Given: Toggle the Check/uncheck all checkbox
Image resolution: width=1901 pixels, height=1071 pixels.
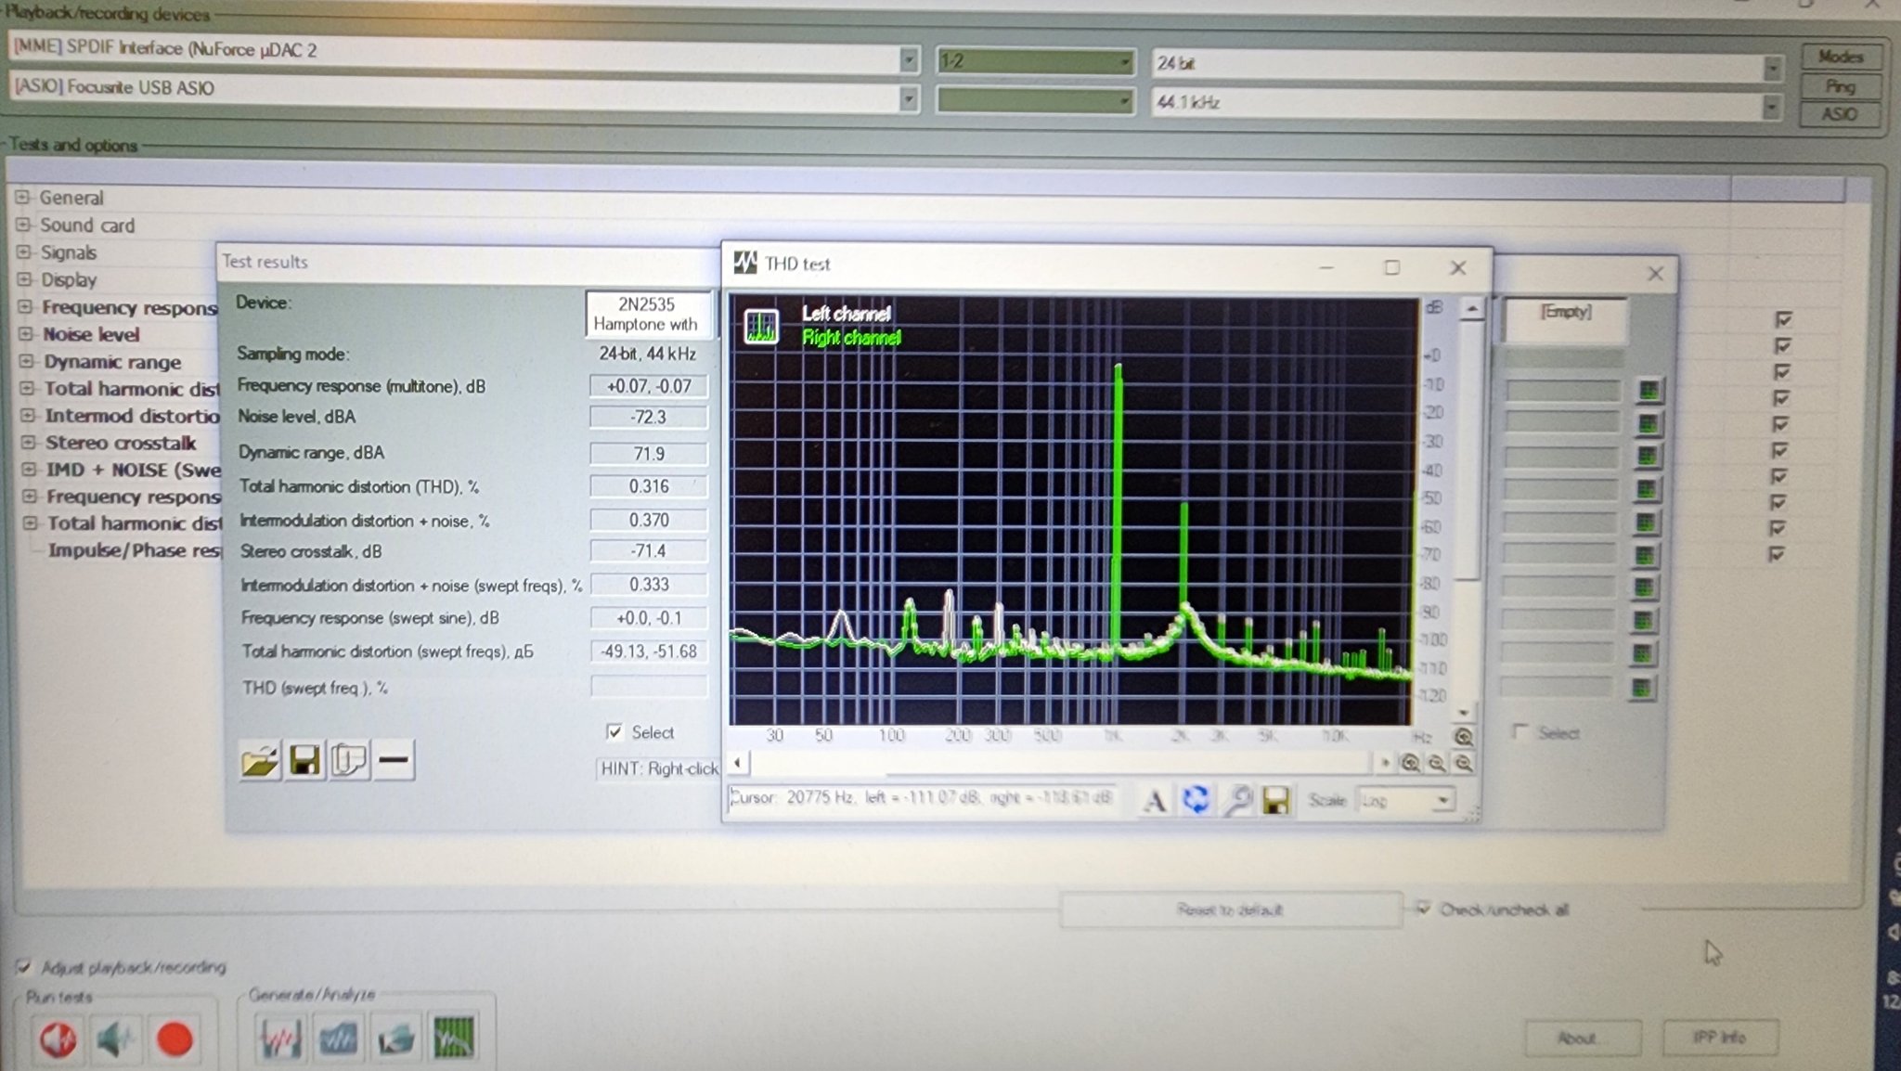Looking at the screenshot, I should click(1423, 909).
